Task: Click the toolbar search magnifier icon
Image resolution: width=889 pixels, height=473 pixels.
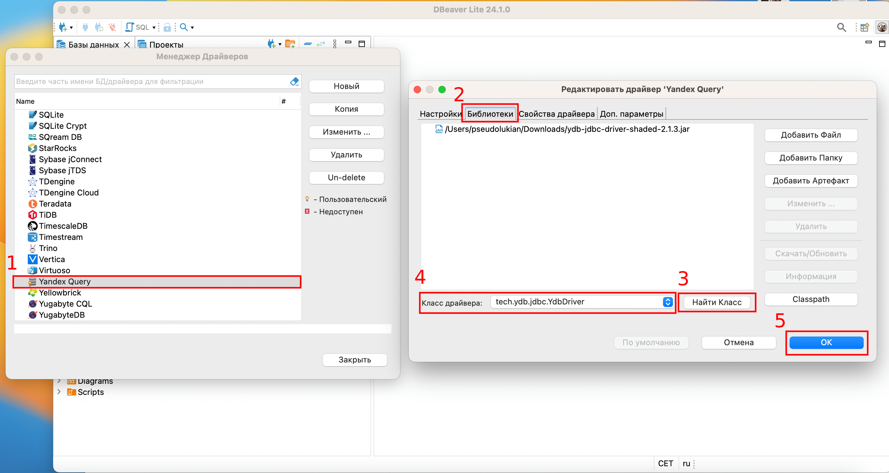Action: (184, 27)
